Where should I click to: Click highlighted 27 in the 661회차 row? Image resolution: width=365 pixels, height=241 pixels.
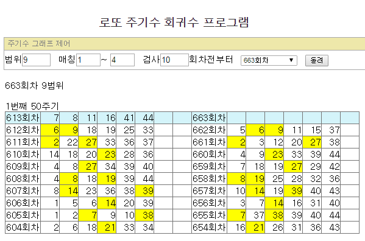312,142
